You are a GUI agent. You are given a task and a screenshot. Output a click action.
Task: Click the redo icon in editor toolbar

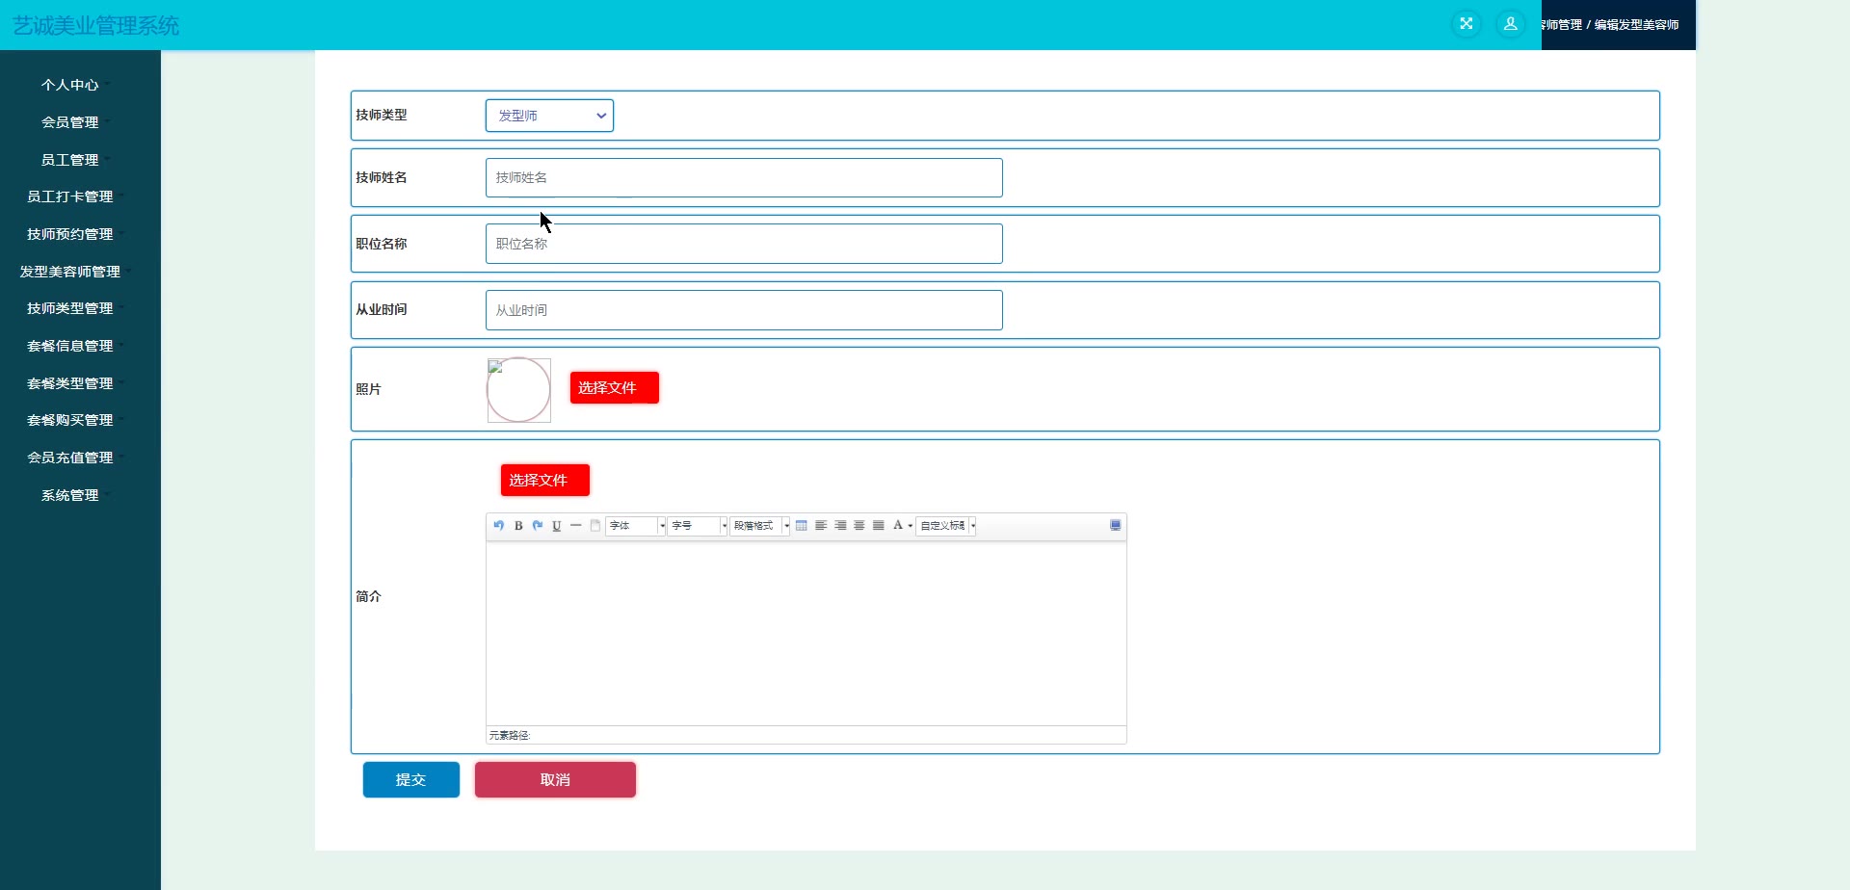[x=538, y=526]
